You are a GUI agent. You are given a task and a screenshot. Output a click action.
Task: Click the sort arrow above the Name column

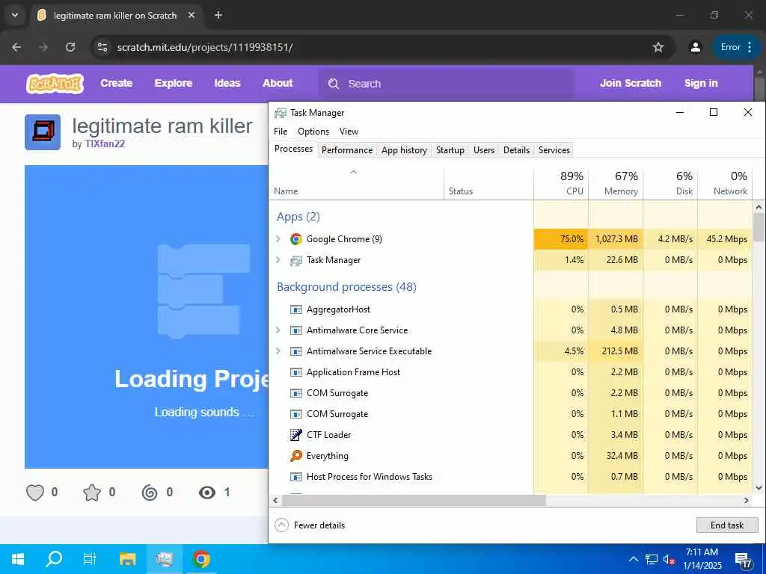[354, 173]
